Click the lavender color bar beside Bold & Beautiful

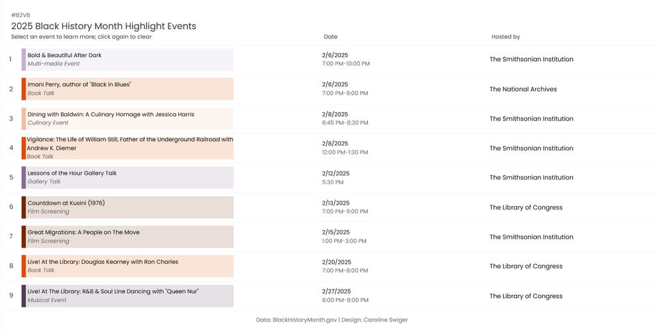pos(24,60)
